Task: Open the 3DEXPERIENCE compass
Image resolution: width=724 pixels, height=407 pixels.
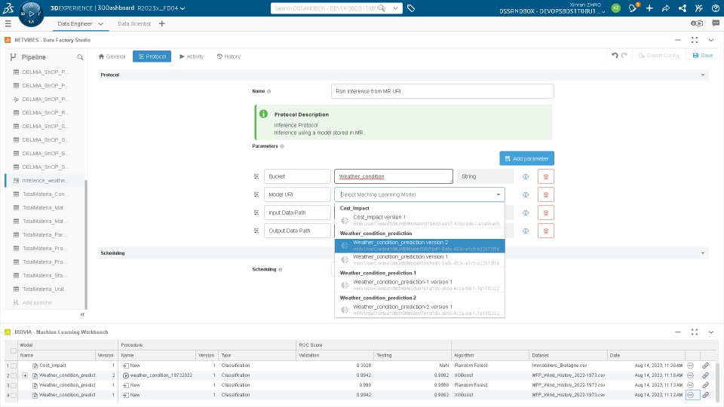Action: pos(31,14)
